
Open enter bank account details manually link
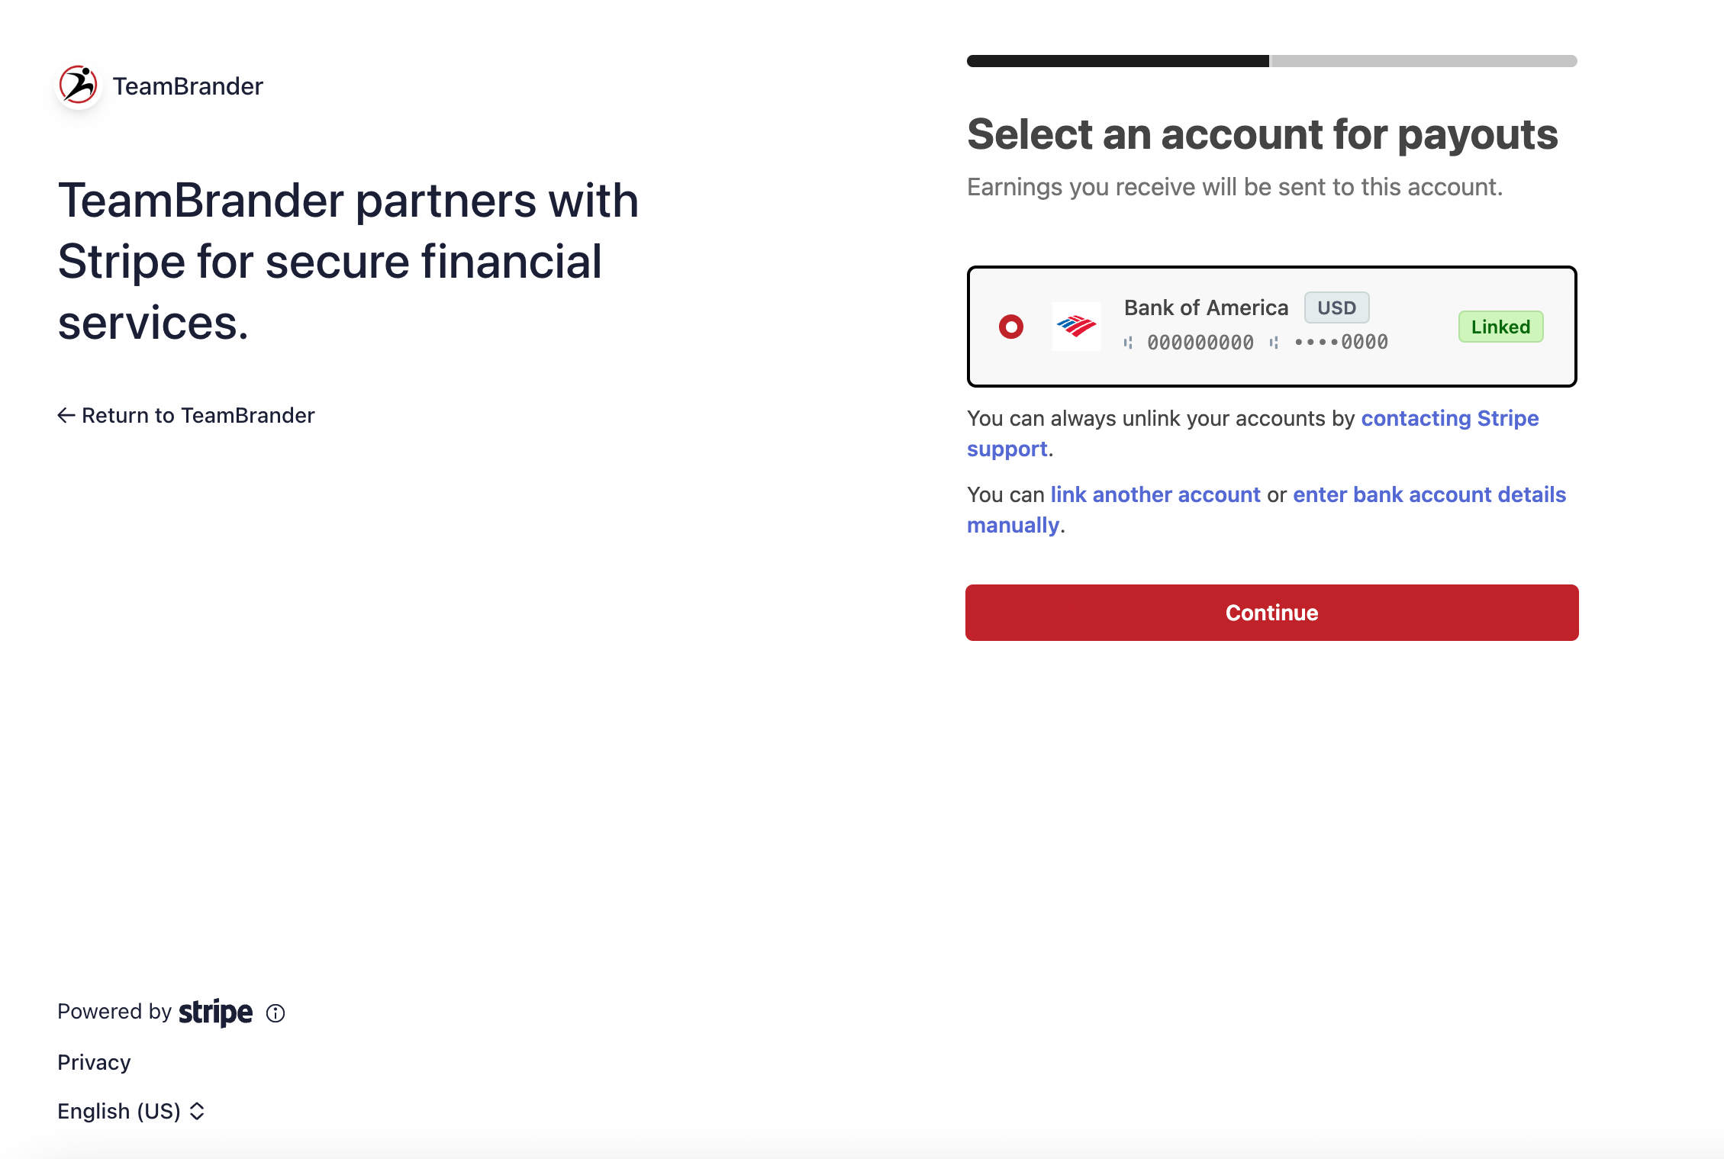(x=1267, y=510)
